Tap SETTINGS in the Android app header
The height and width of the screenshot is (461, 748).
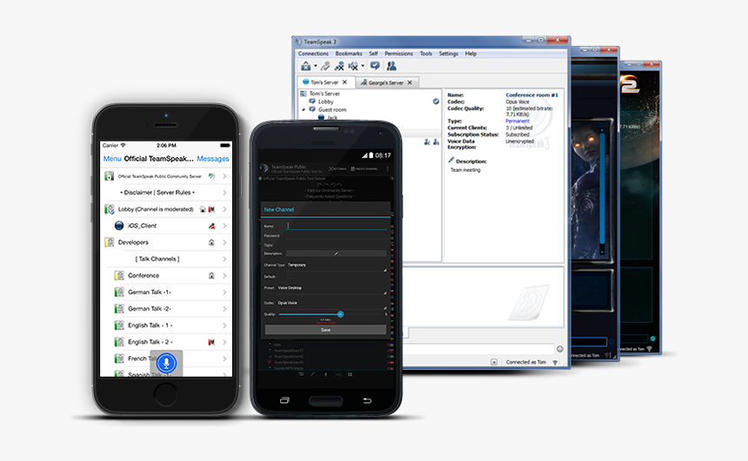pos(337,168)
